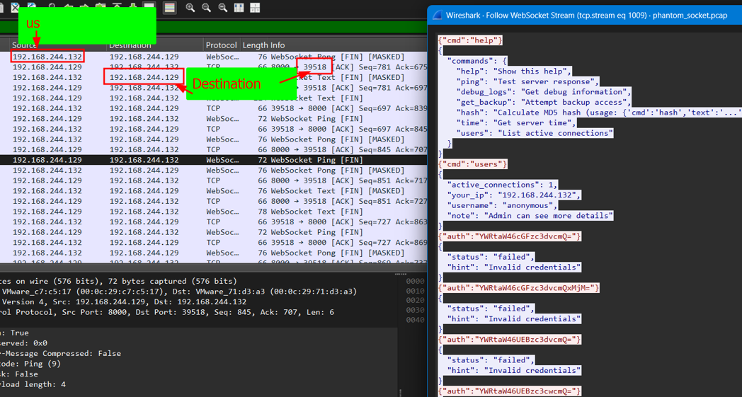Click the "username": "anonymous" line
Screen dimensions: 742x397
[x=502, y=205]
